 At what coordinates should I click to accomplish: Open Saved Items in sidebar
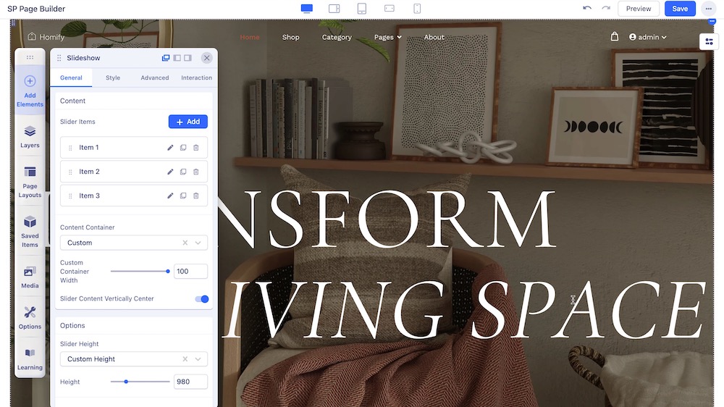(30, 230)
